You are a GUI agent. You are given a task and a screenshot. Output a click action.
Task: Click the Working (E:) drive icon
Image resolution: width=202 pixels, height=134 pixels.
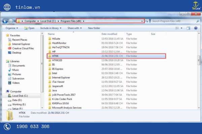(10, 105)
